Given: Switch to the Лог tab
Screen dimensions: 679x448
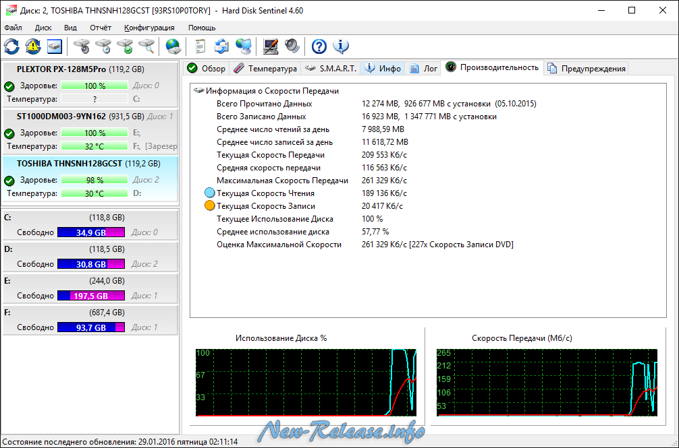Looking at the screenshot, I should [x=423, y=68].
